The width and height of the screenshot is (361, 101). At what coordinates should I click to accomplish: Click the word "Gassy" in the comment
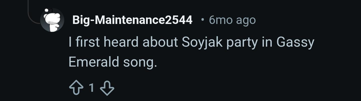(x=295, y=42)
